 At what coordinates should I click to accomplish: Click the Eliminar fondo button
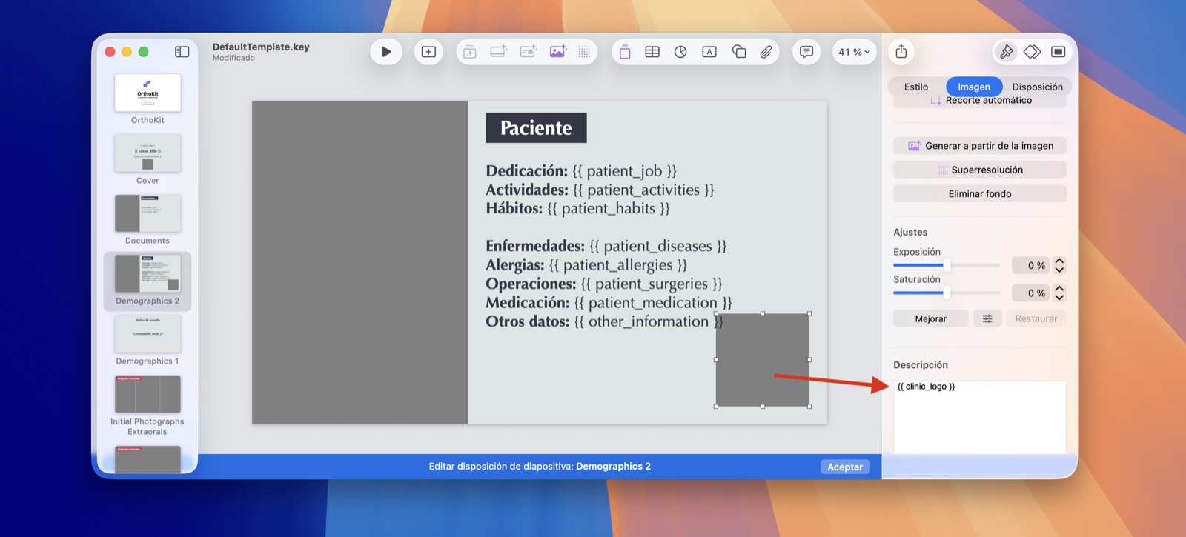point(980,193)
